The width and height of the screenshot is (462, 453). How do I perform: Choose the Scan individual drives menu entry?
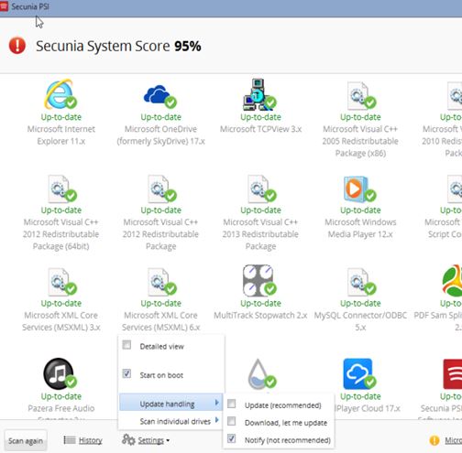170,421
